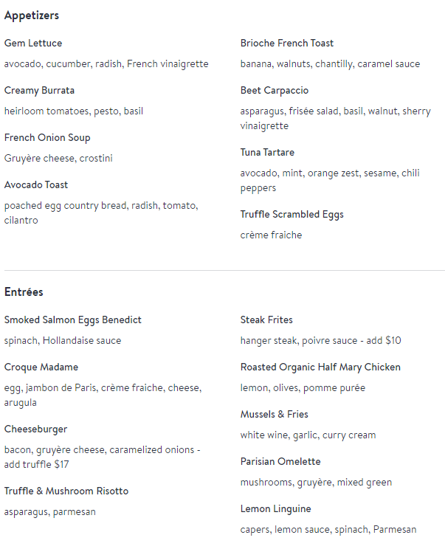Select Roasted Organic Half Mary Chicken
The image size is (445, 549).
[320, 367]
